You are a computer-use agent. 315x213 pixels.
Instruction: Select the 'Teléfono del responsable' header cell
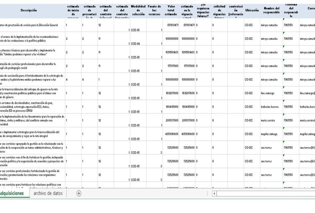coord(291,11)
